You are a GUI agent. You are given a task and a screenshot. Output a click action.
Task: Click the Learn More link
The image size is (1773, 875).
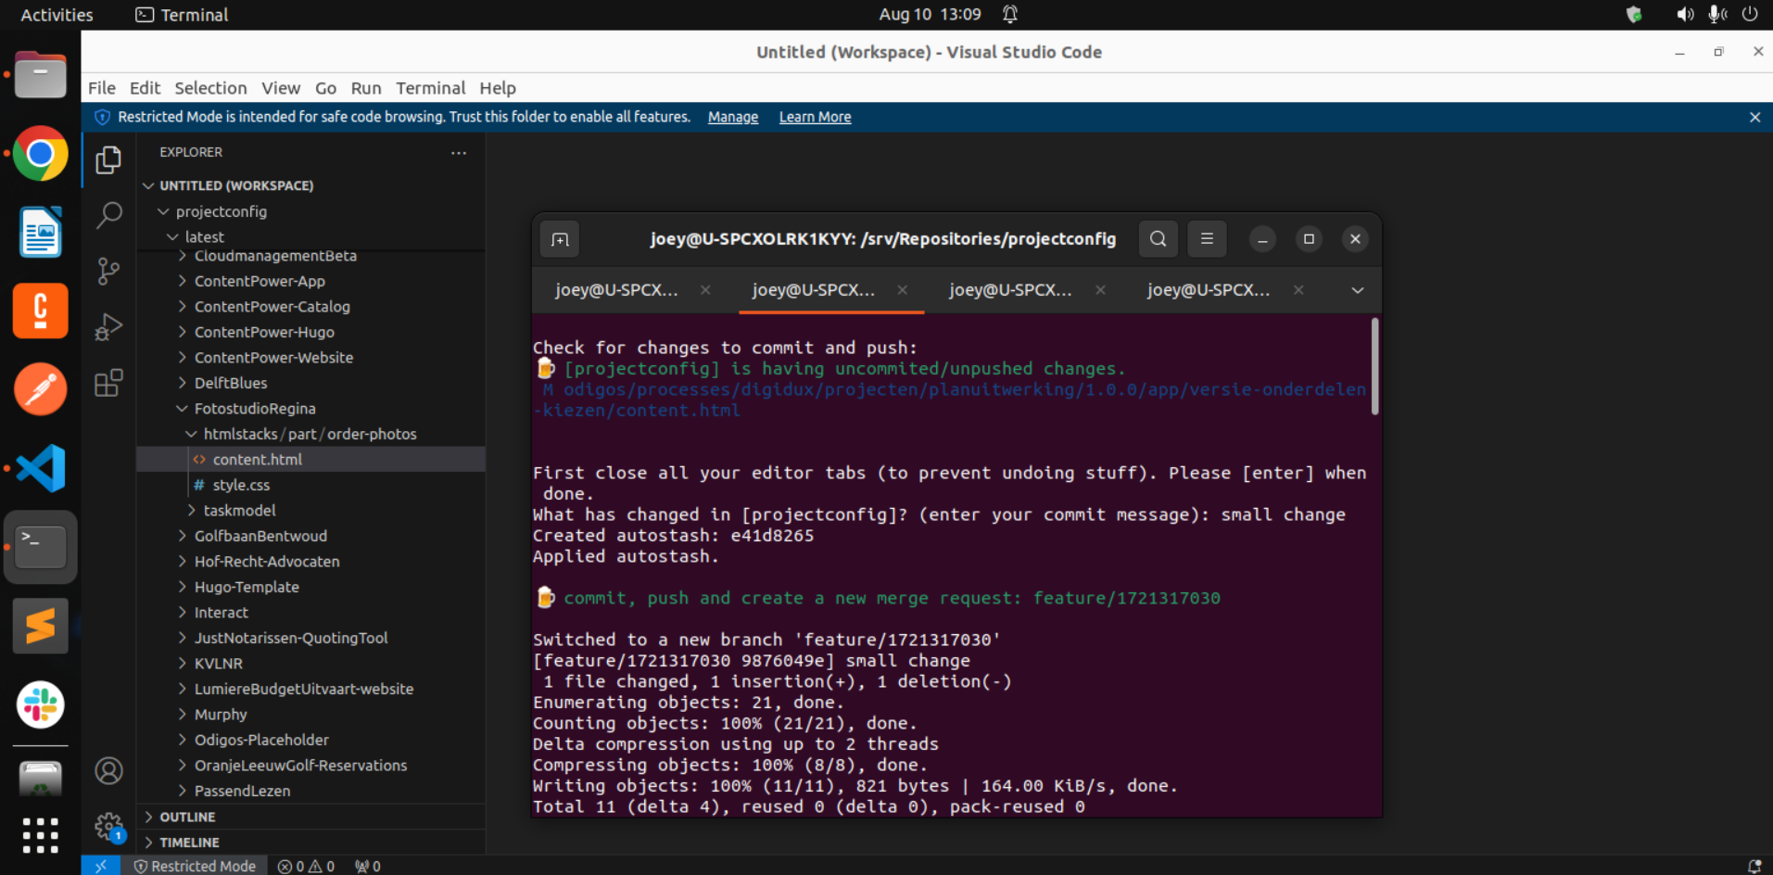point(815,117)
